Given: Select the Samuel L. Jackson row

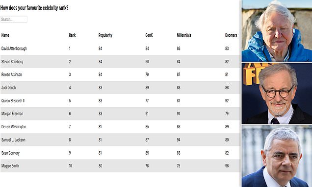Looking at the screenshot, I should pos(120,140).
